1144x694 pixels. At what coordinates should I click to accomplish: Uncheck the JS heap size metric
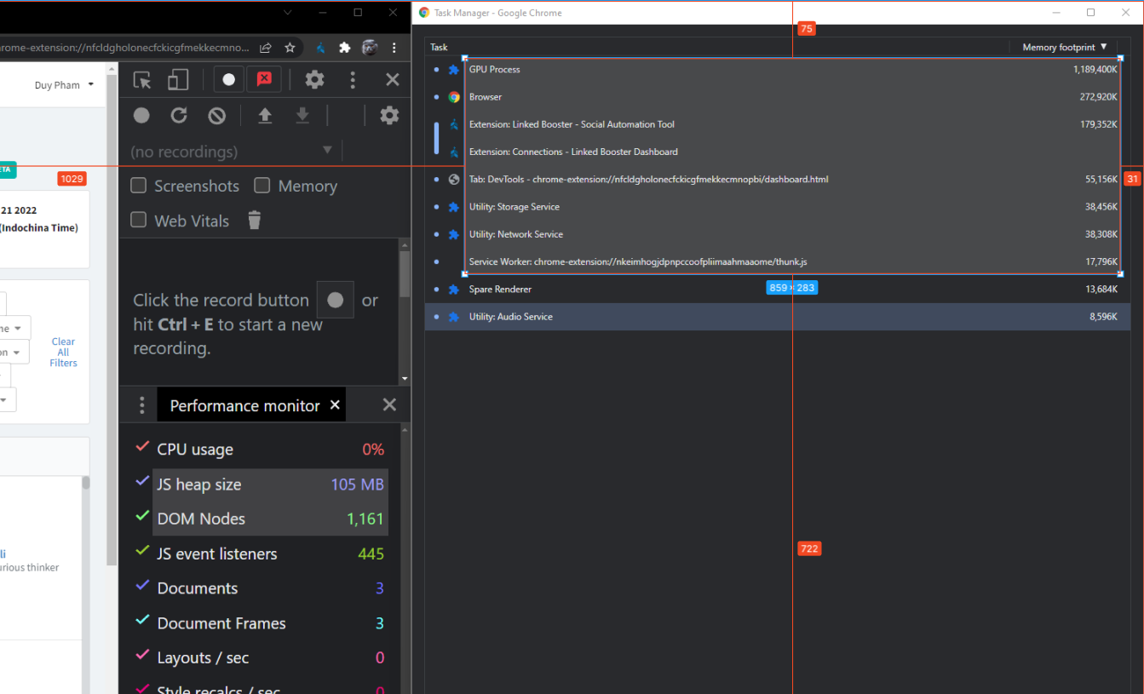pyautogui.click(x=143, y=482)
